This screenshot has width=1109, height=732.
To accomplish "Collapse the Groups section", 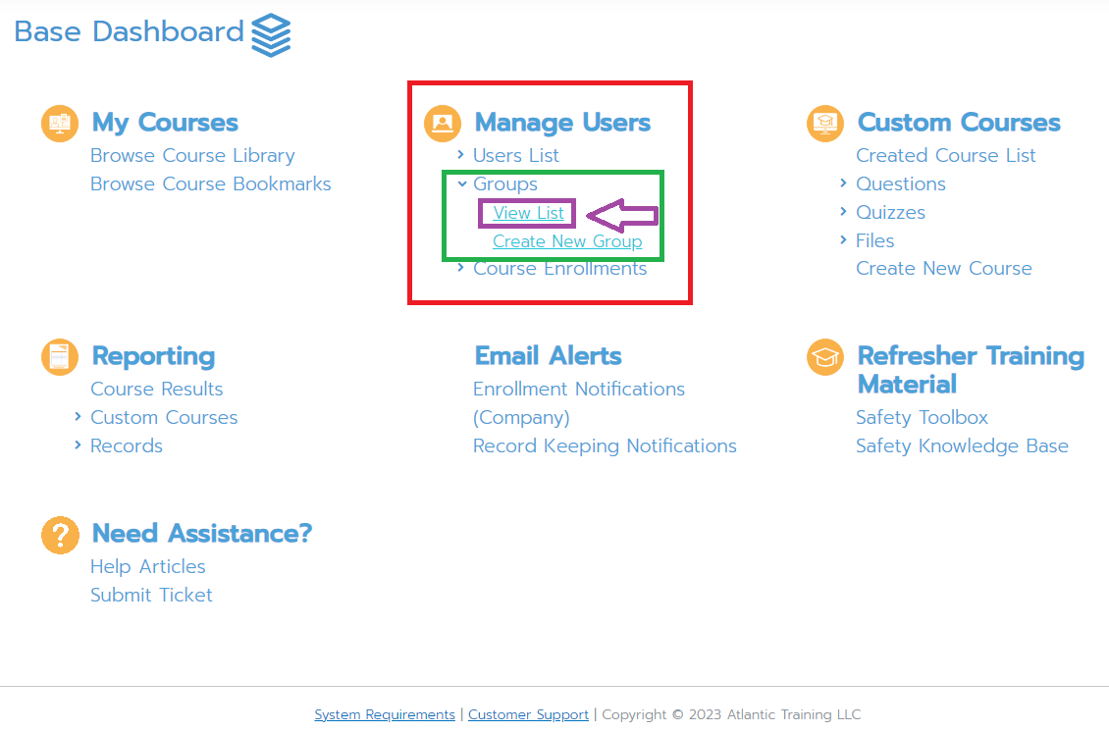I will click(x=504, y=183).
